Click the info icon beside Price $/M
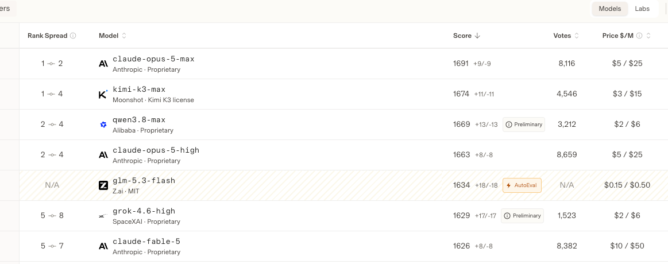The image size is (668, 264). (639, 36)
